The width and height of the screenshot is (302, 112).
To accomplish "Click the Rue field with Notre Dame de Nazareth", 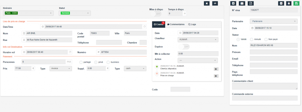I will pyautogui.click(x=49, y=40).
